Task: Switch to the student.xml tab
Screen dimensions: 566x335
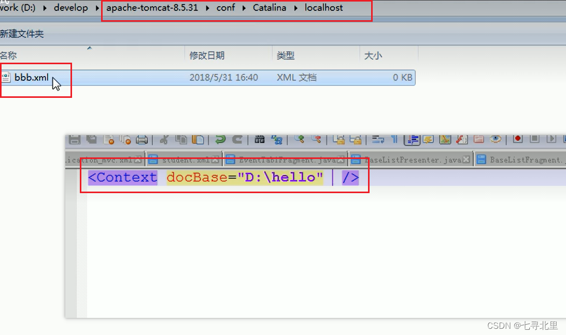Action: [x=183, y=160]
